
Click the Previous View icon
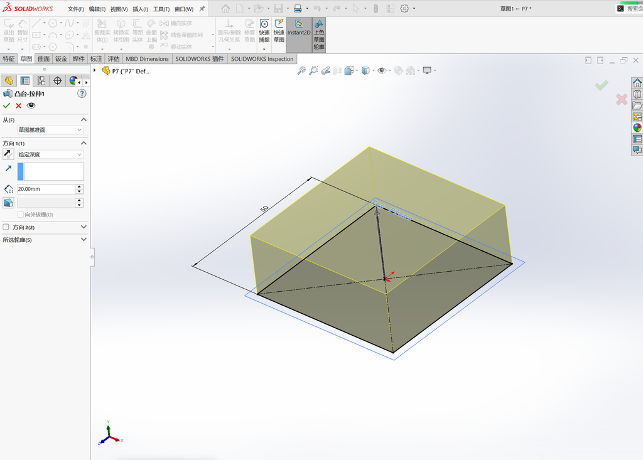tap(325, 70)
